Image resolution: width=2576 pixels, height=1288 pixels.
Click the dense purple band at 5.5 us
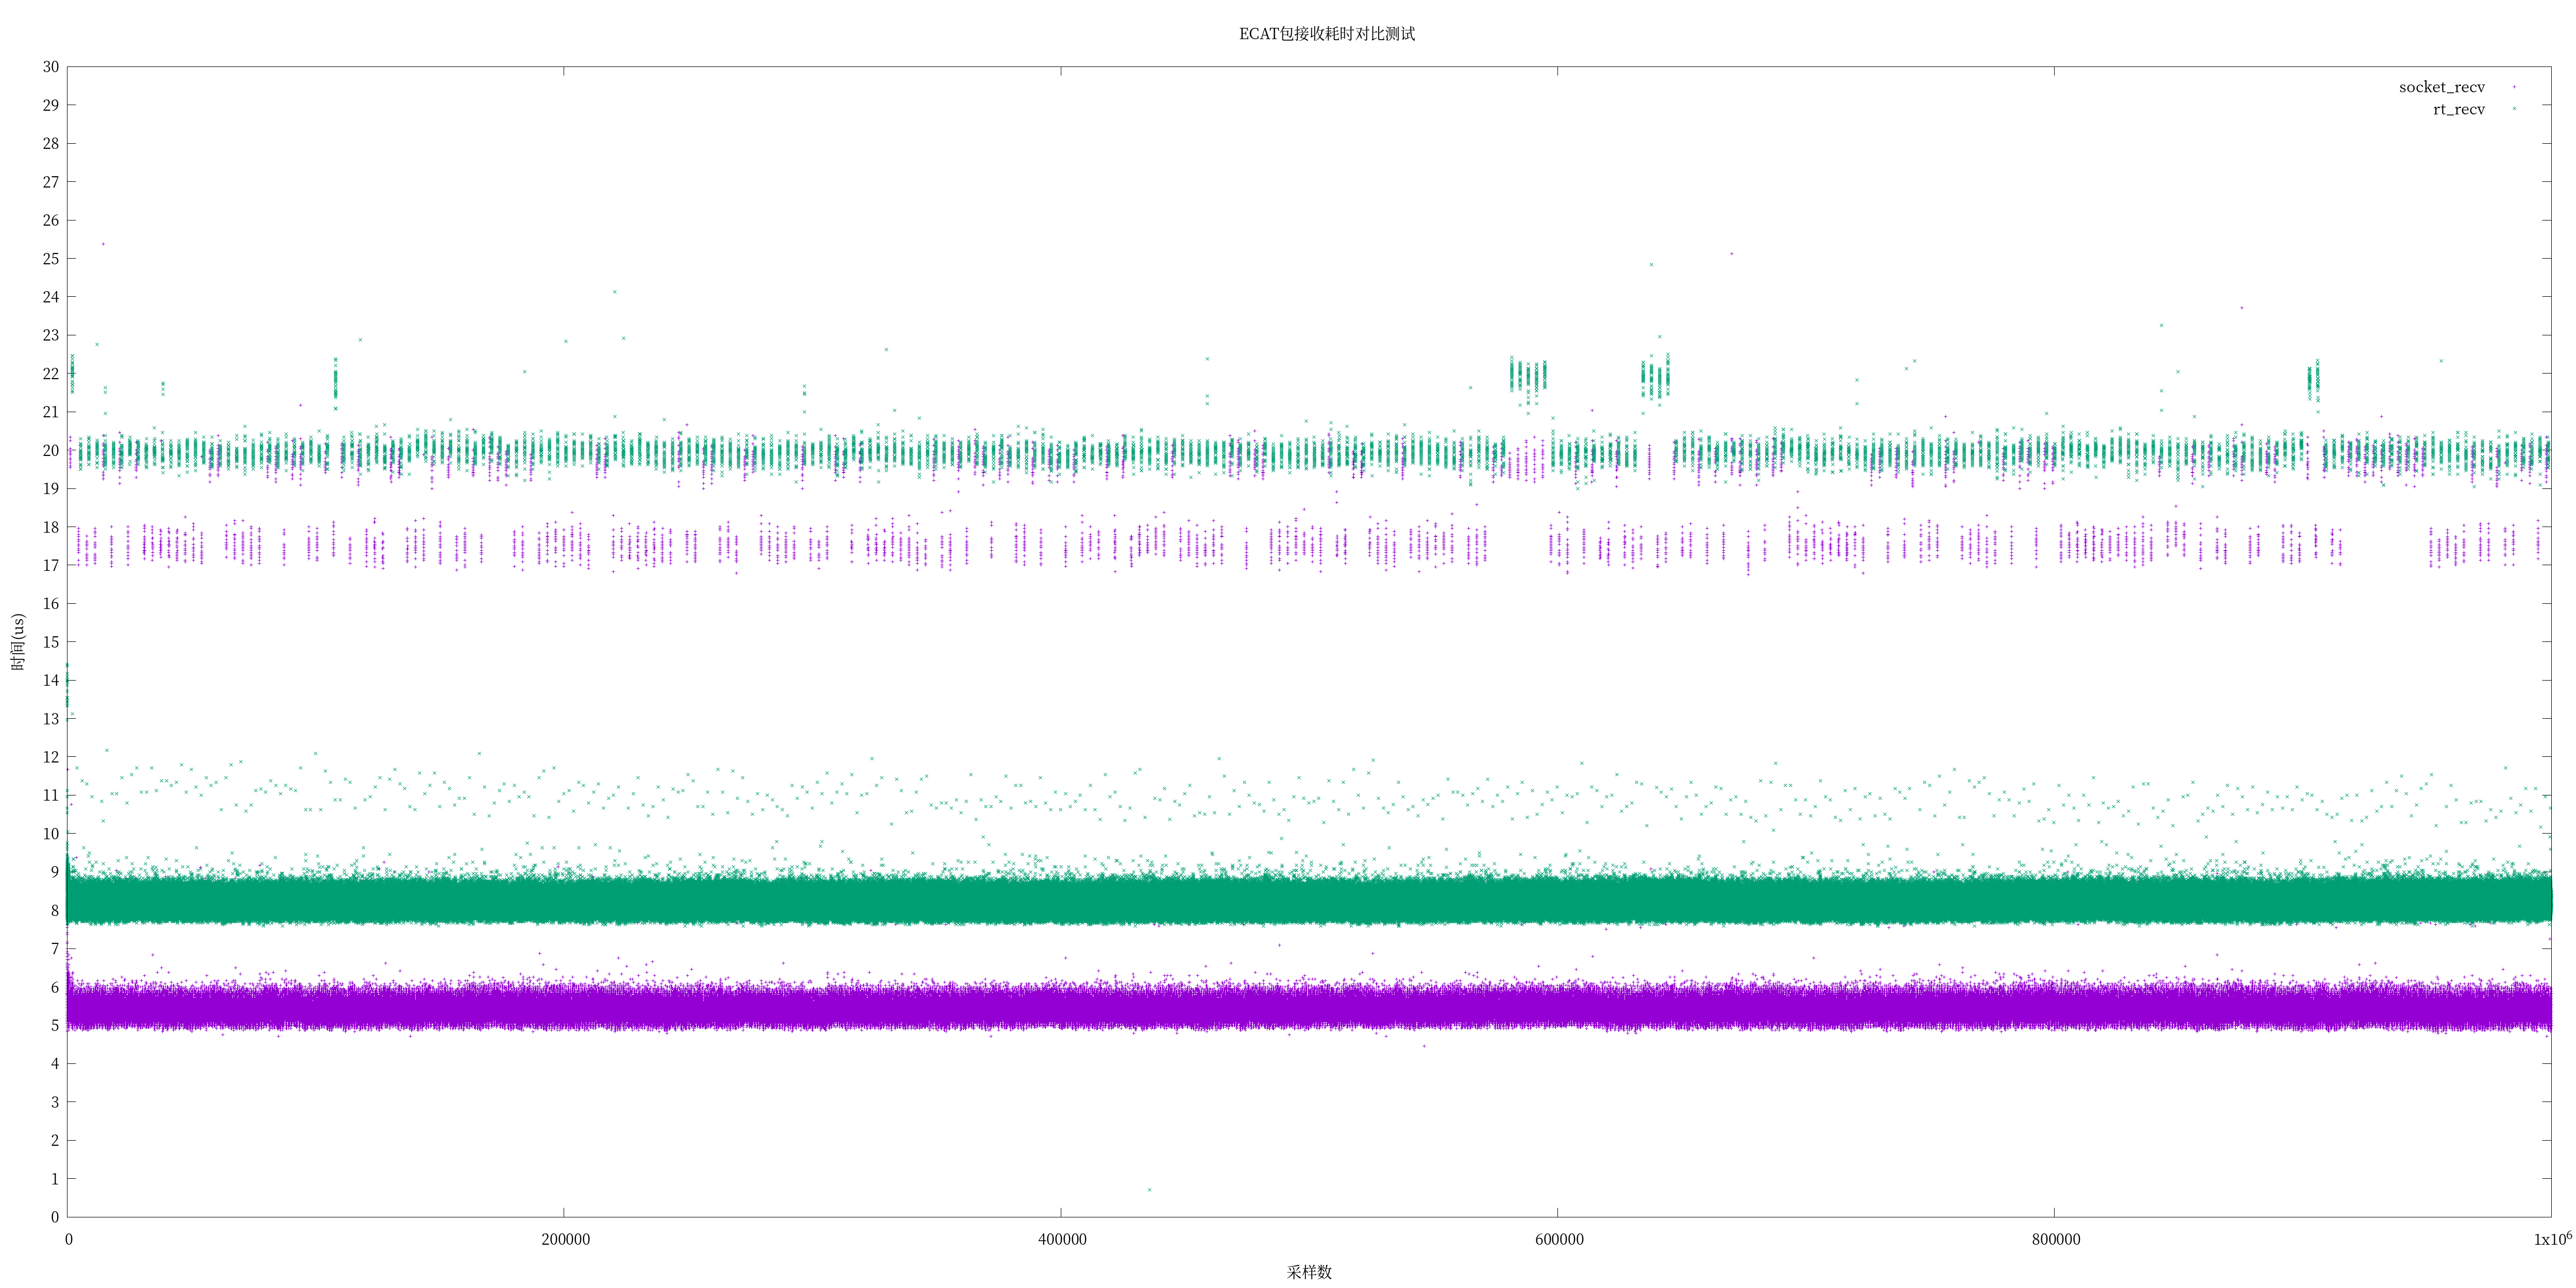tap(1300, 1006)
